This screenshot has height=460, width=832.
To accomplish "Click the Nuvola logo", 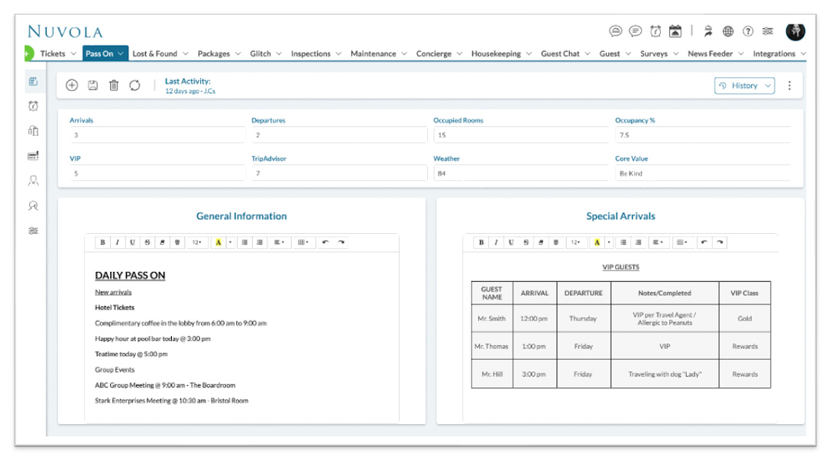I will pyautogui.click(x=65, y=32).
